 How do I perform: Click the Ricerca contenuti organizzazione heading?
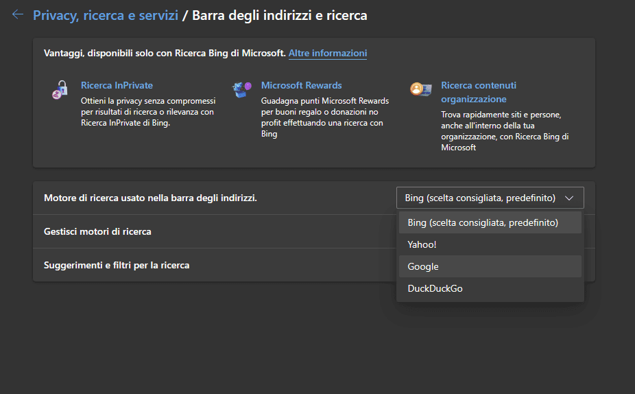click(x=478, y=92)
